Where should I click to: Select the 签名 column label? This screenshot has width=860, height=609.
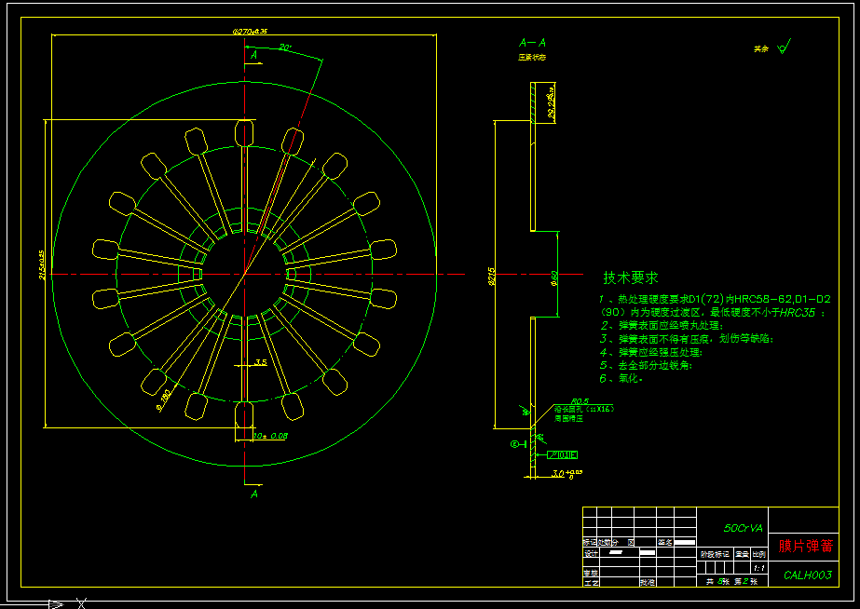[664, 542]
